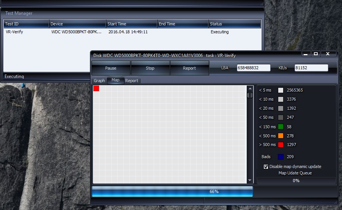Screen dimensions: 342x210
Task: Sort by Start Time column header
Action: (131, 24)
